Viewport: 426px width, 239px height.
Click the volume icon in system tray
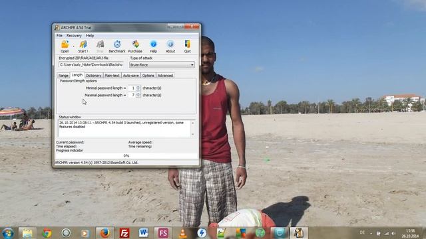393,233
